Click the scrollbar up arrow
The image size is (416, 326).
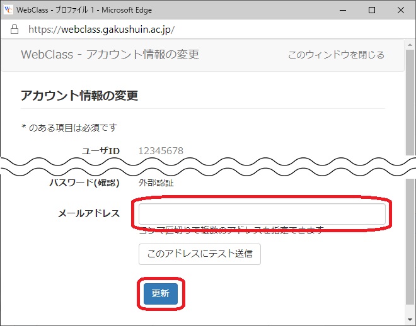(410, 44)
